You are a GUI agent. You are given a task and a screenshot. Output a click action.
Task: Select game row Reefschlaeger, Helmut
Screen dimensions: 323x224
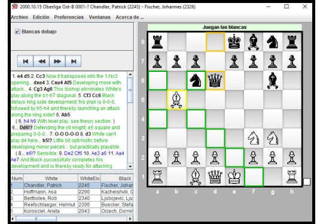(x=72, y=205)
